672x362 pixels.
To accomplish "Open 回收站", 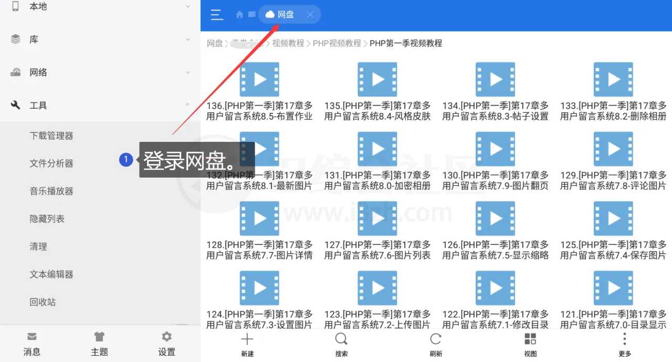I will 43,302.
